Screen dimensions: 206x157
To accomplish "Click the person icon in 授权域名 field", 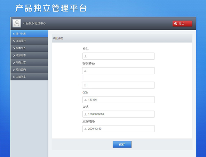I will [85, 71].
